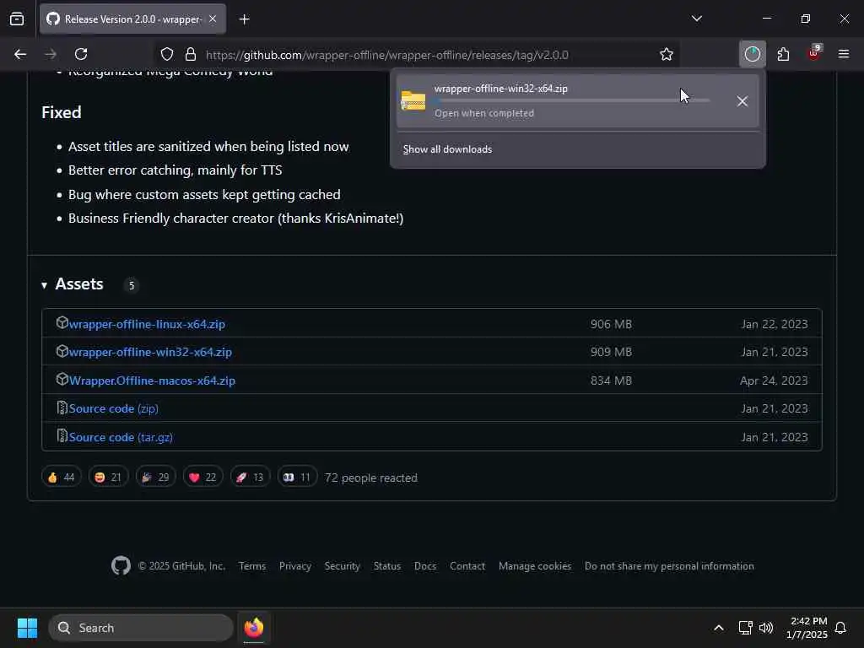Download Source code (zip)
Viewport: 864px width, 648px height.
click(x=114, y=409)
